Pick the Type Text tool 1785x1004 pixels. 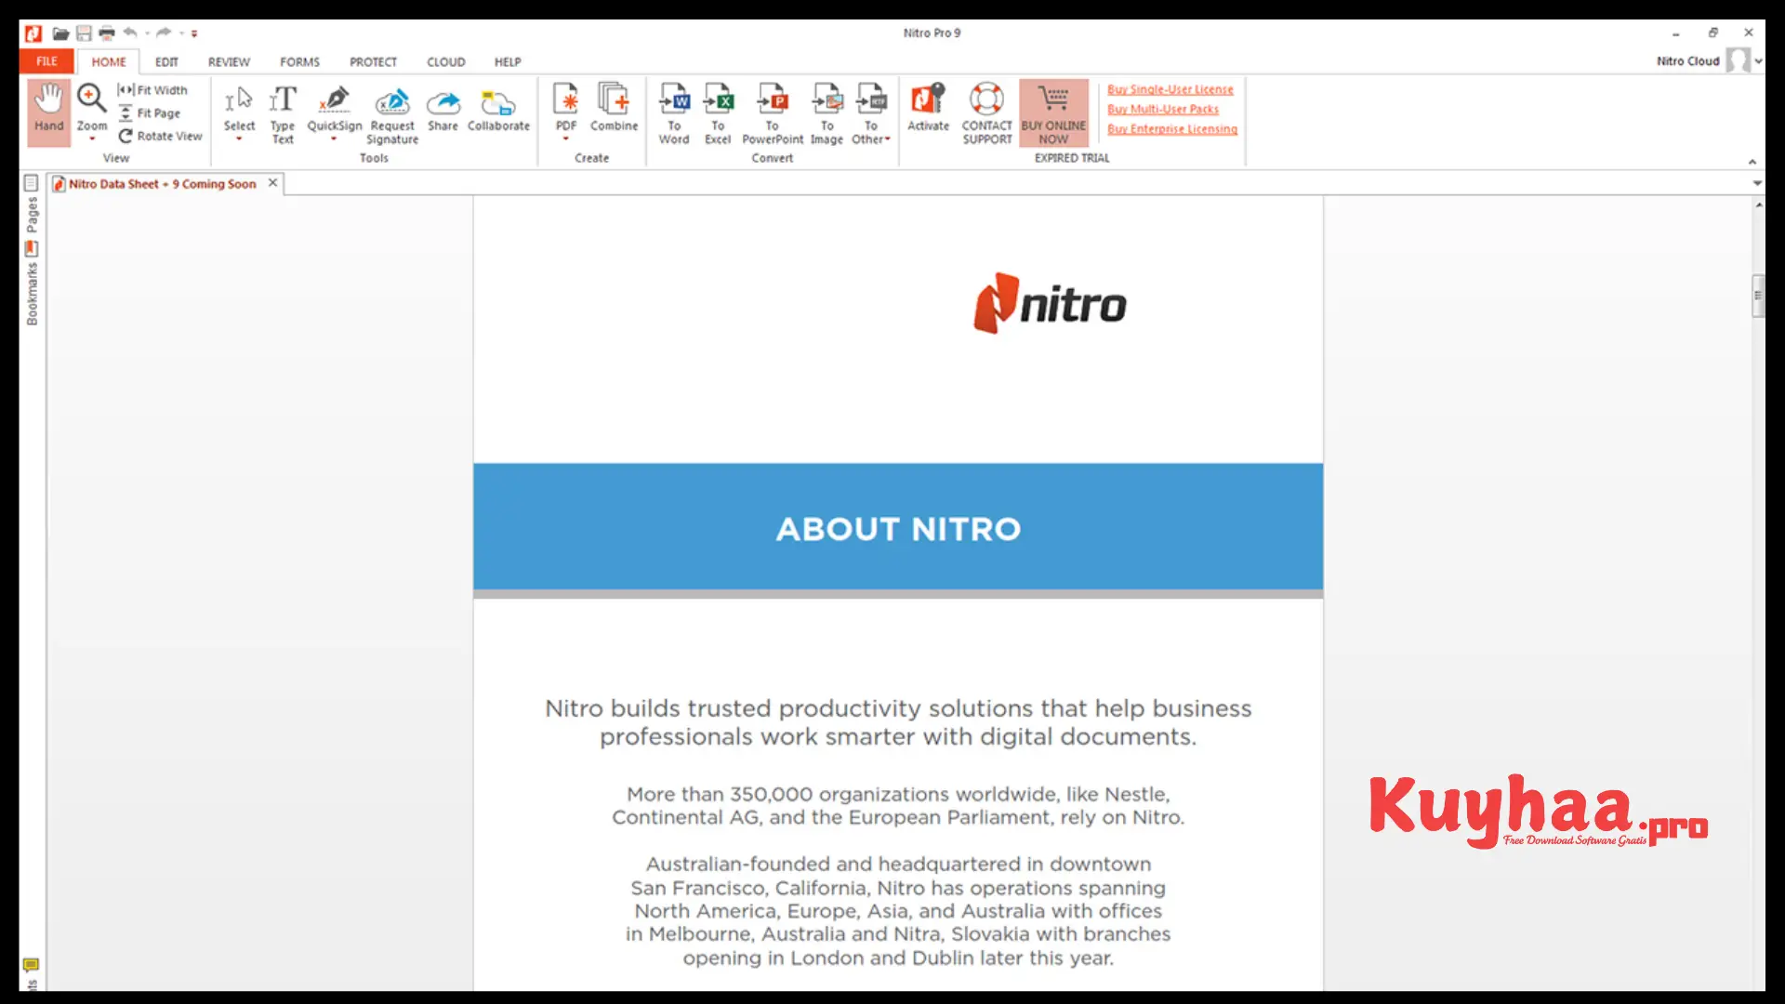pos(283,114)
